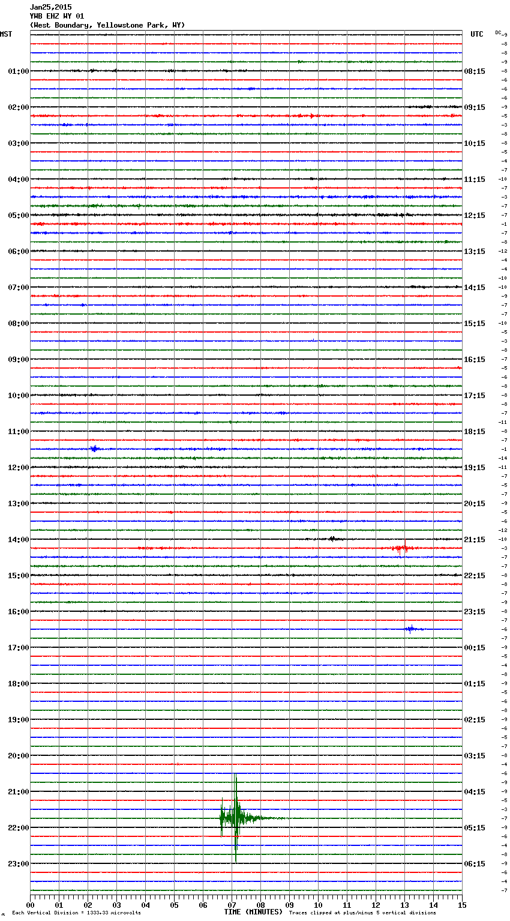This screenshot has width=510, height=921.
Task: Click the '21:15' UTC time label
Action: pos(475,540)
